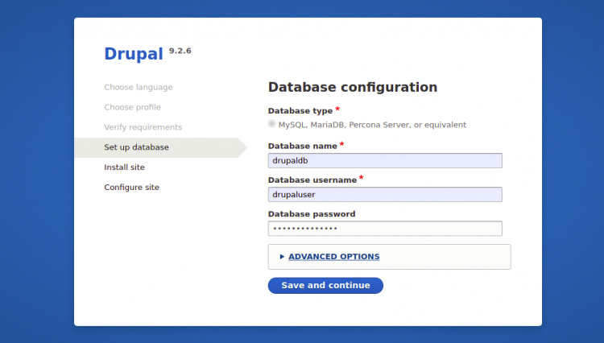Image resolution: width=604 pixels, height=343 pixels.
Task: Click the Install site step
Action: (125, 167)
